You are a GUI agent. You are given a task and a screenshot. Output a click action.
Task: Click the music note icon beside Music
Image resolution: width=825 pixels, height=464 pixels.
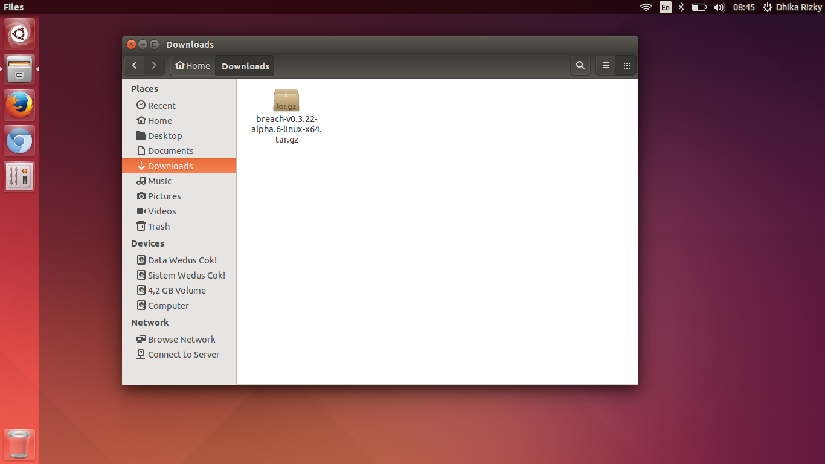(x=141, y=181)
